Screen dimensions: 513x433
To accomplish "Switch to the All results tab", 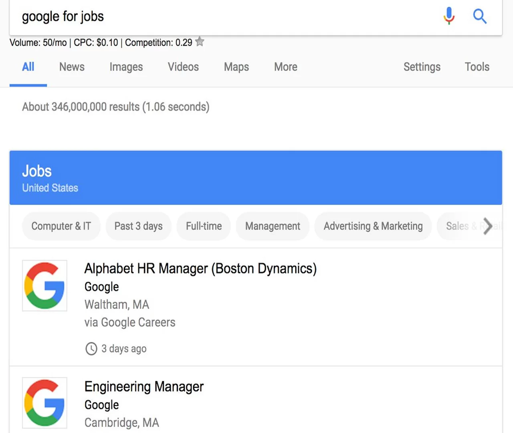I will [28, 67].
